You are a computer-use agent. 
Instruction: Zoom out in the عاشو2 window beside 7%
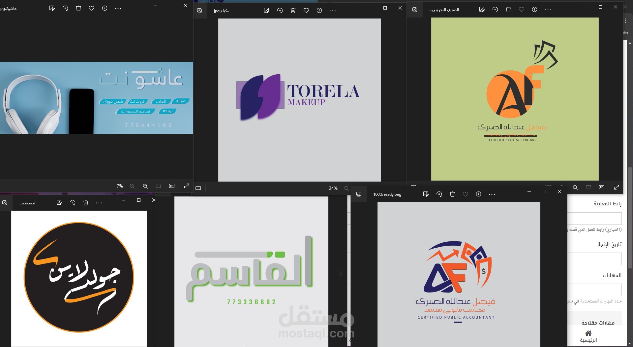[x=132, y=186]
